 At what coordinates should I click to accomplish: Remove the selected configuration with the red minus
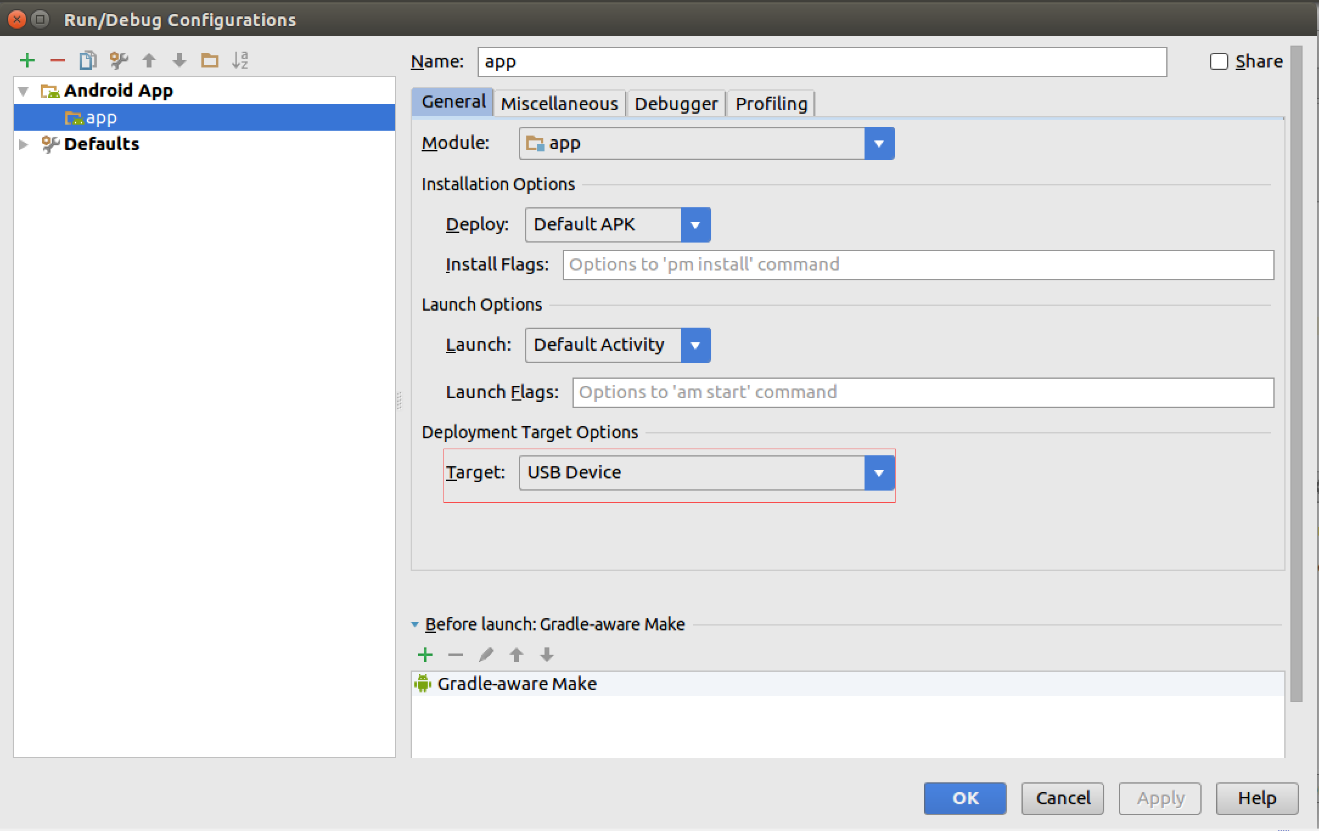point(58,60)
